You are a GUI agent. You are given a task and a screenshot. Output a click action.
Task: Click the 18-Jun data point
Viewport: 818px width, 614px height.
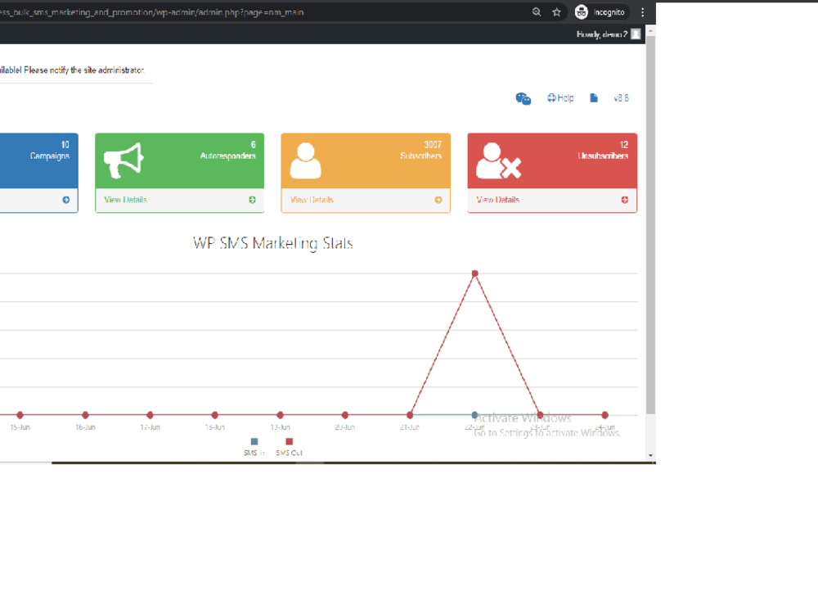pyautogui.click(x=215, y=415)
